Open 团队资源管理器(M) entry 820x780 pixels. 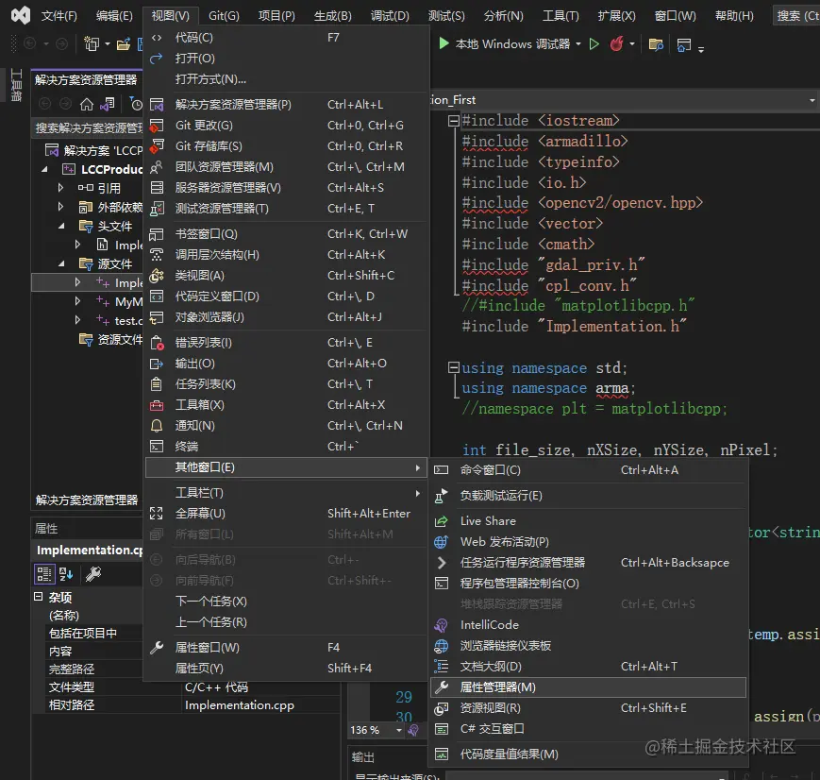286,167
